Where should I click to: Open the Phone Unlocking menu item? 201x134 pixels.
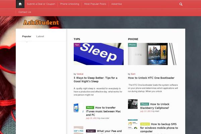click(70, 4)
